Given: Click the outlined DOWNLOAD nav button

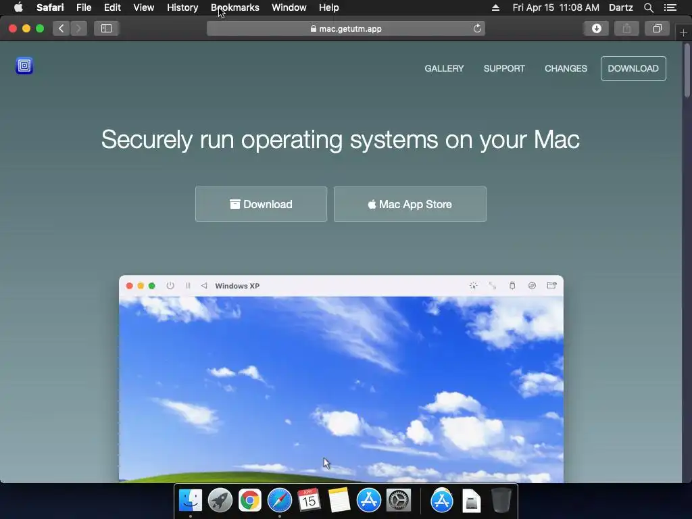Looking at the screenshot, I should [633, 68].
